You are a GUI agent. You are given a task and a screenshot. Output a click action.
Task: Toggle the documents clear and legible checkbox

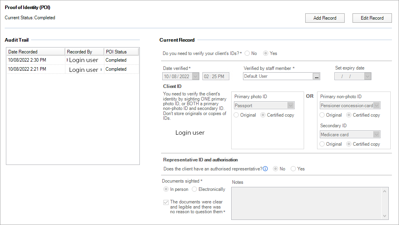(166, 202)
